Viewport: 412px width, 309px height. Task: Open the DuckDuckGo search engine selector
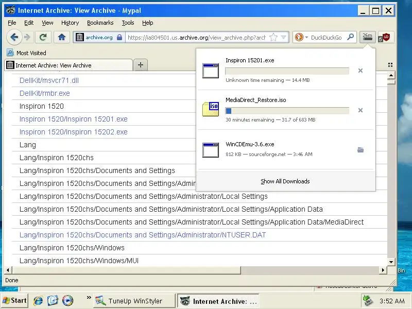pos(301,37)
